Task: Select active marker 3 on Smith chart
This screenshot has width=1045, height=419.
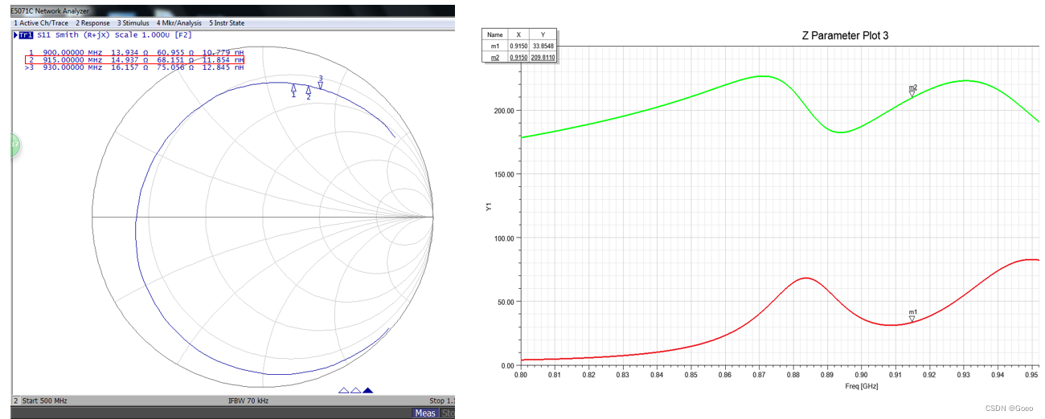Action: coord(321,84)
